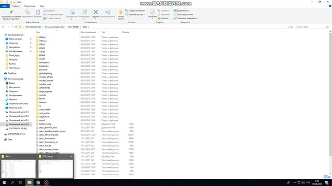Click Copy path (Скопировать путь) command
The height and width of the screenshot is (186, 332).
tap(53, 14)
